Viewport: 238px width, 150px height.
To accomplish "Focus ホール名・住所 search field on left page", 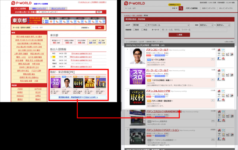I will pyautogui.click(x=53, y=28).
